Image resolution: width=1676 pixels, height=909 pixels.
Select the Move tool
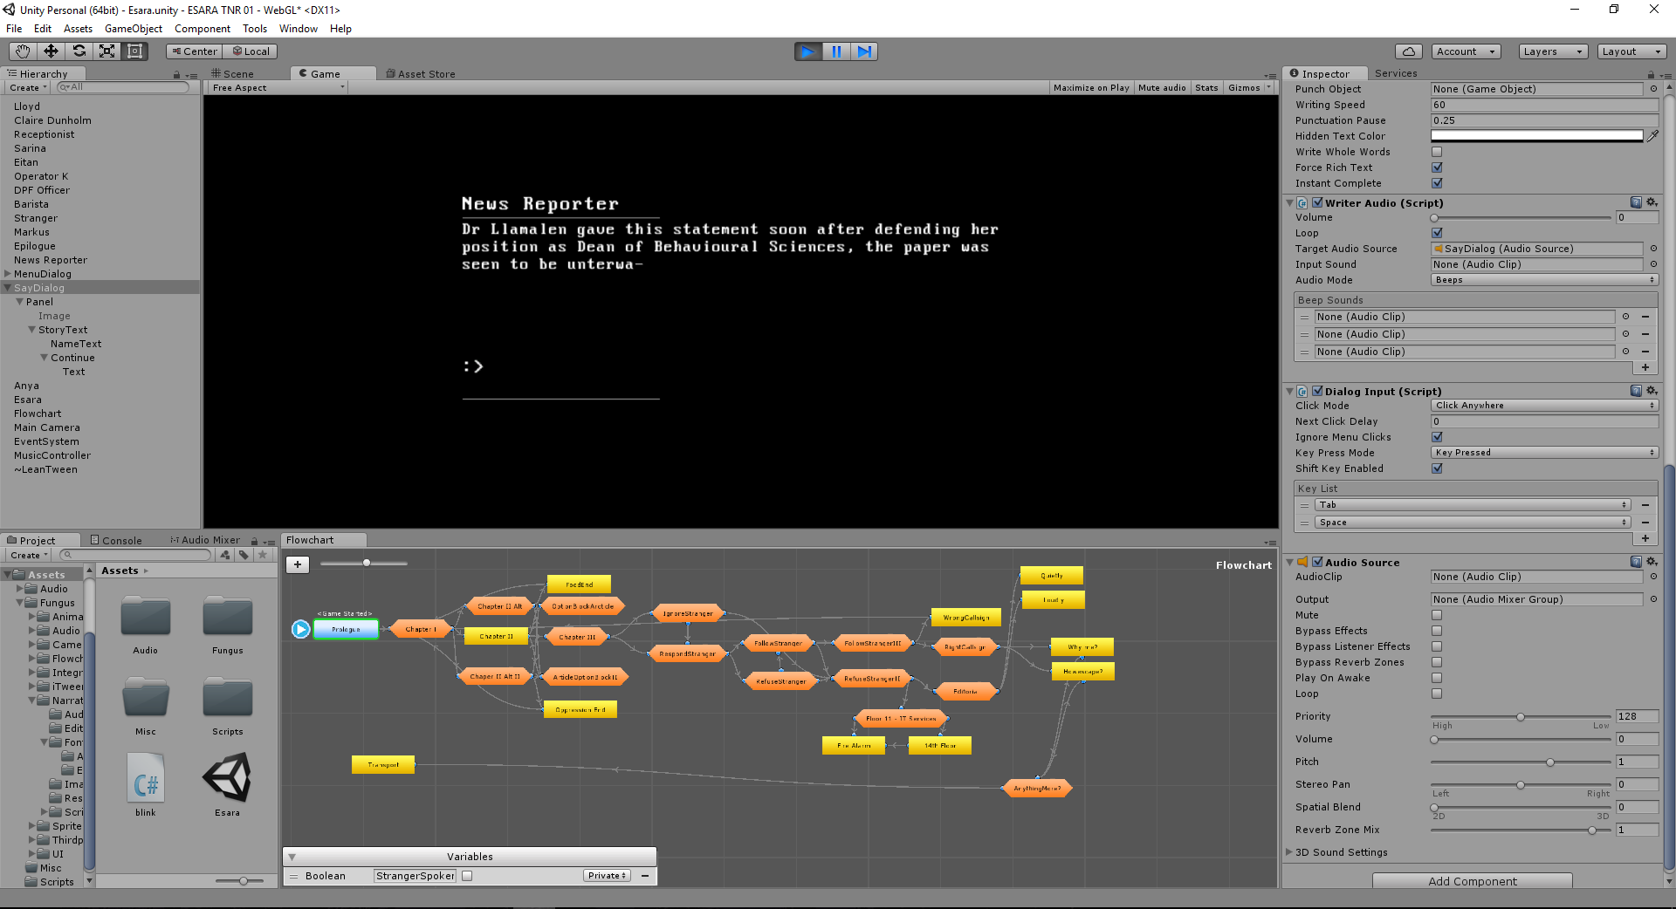coord(51,51)
